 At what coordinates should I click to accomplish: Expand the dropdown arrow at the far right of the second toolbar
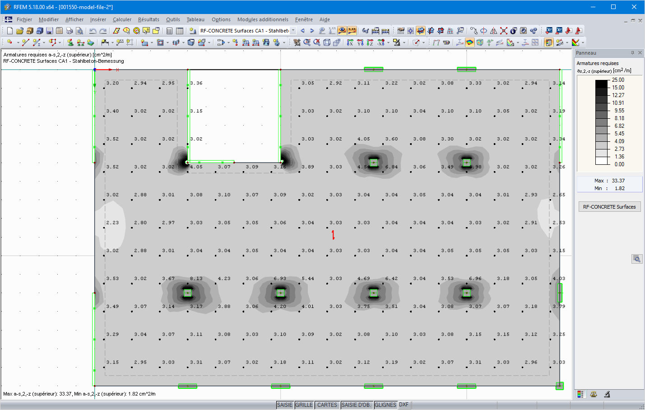click(583, 42)
